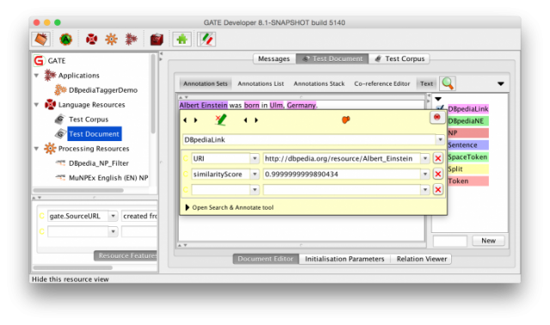Open the similarityScore feature name dropdown
The width and height of the screenshot is (550, 325).
click(x=254, y=174)
